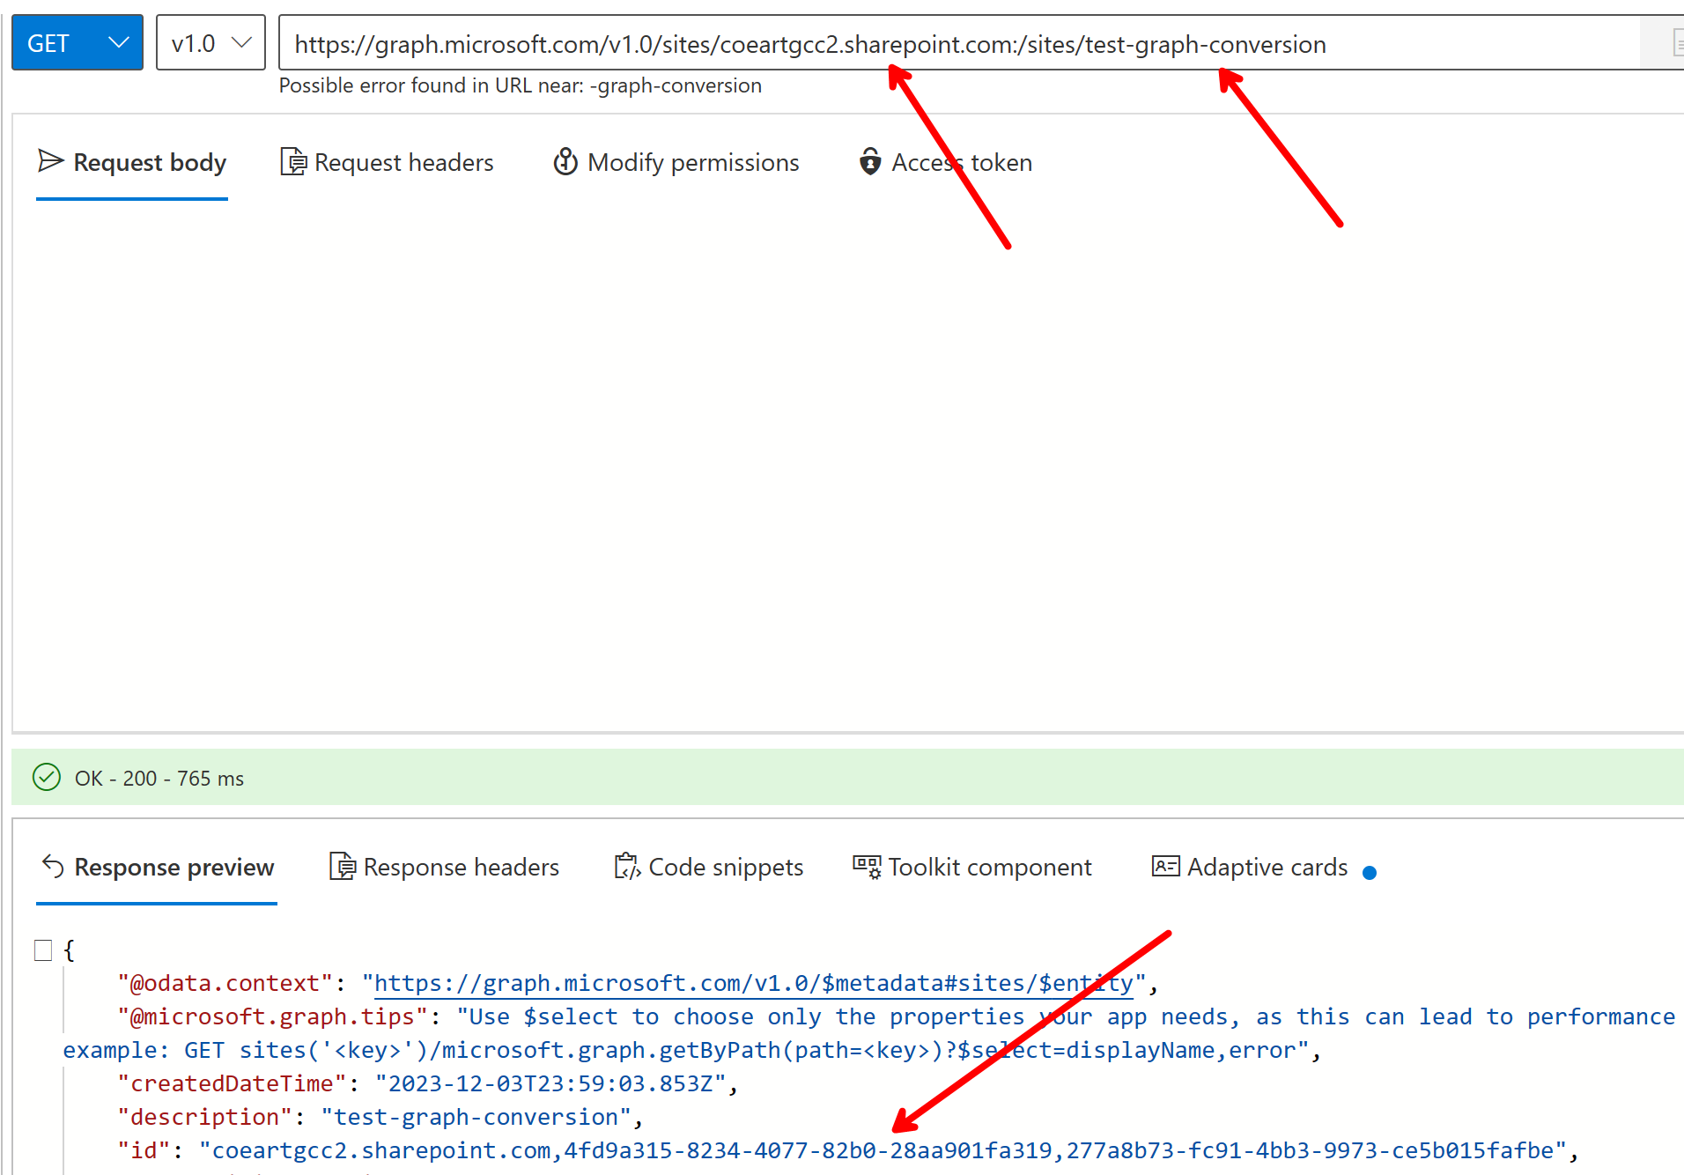
Task: Click the Response preview back-arrow icon
Action: coord(53,867)
